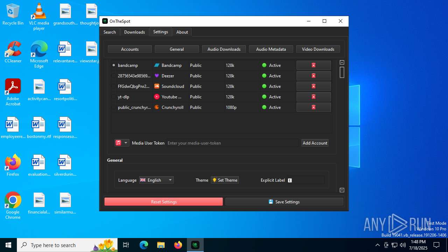The height and width of the screenshot is (252, 448).
Task: Remove the Deezer account using trash icon
Action: pos(314,76)
